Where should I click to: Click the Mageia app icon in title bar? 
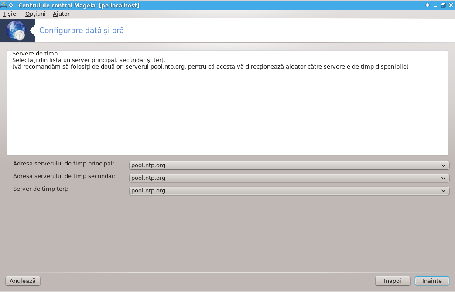(x=3, y=5)
